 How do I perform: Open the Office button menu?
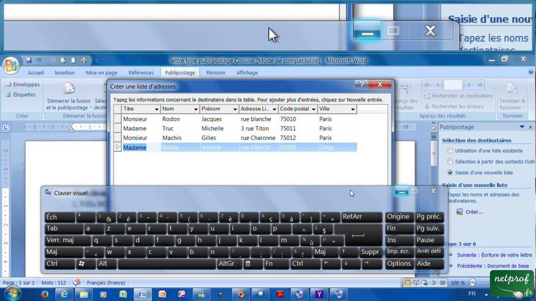pos(10,66)
